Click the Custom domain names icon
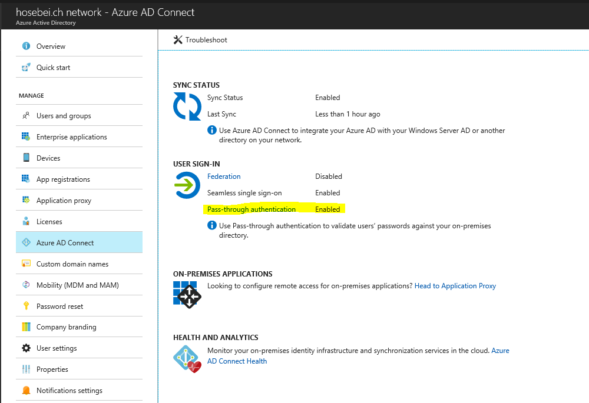Viewport: 589px width, 403px height. (x=26, y=264)
